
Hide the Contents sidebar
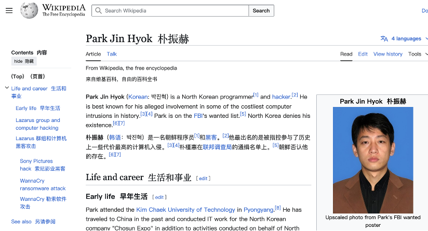coord(24,61)
